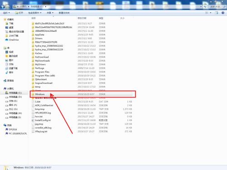
Task: Click the back navigation arrow
Action: click(3, 7)
